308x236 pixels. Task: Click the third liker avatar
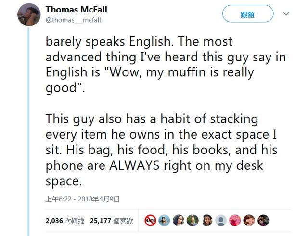point(179,220)
